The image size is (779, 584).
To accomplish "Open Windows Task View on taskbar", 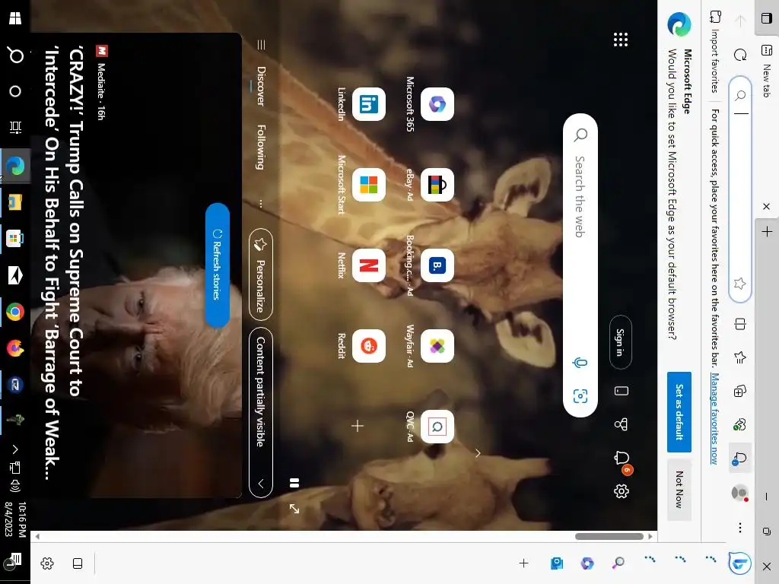I will (15, 128).
